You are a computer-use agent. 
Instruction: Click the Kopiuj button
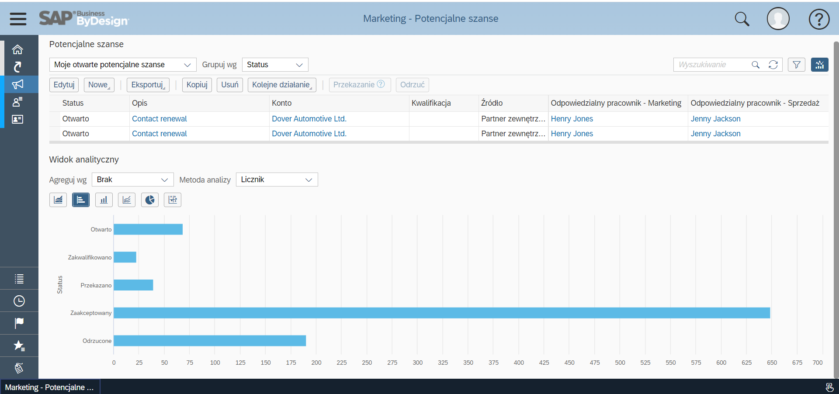tap(197, 85)
